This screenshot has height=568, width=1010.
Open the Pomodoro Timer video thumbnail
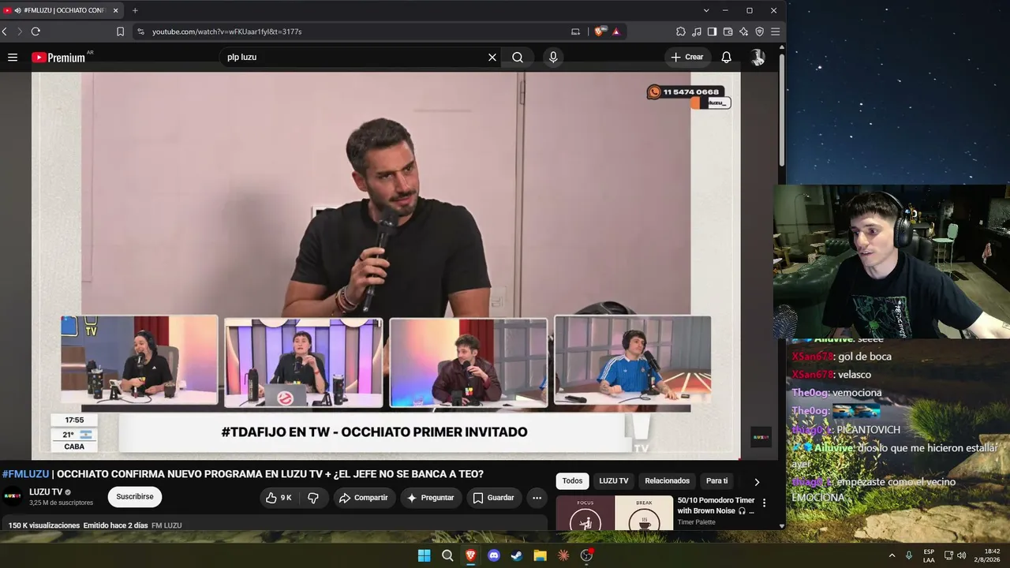click(x=615, y=513)
